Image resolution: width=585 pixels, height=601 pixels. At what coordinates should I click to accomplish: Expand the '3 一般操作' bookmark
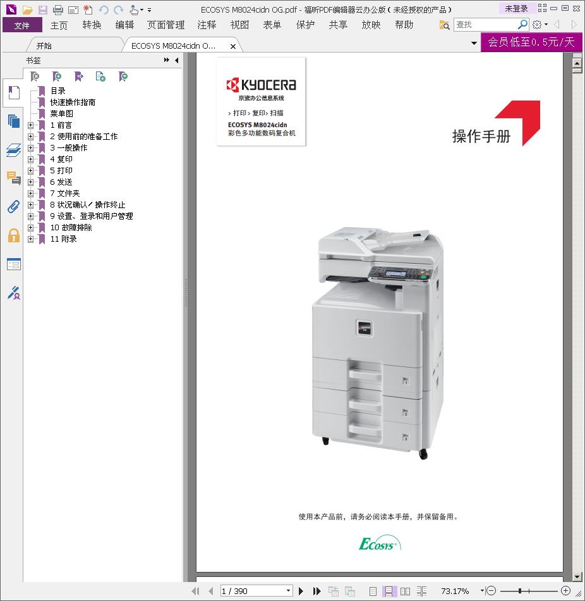(x=30, y=148)
